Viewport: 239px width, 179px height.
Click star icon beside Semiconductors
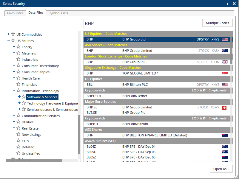24,109
